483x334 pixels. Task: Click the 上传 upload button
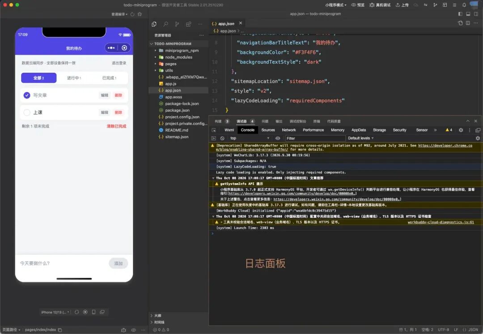click(402, 5)
